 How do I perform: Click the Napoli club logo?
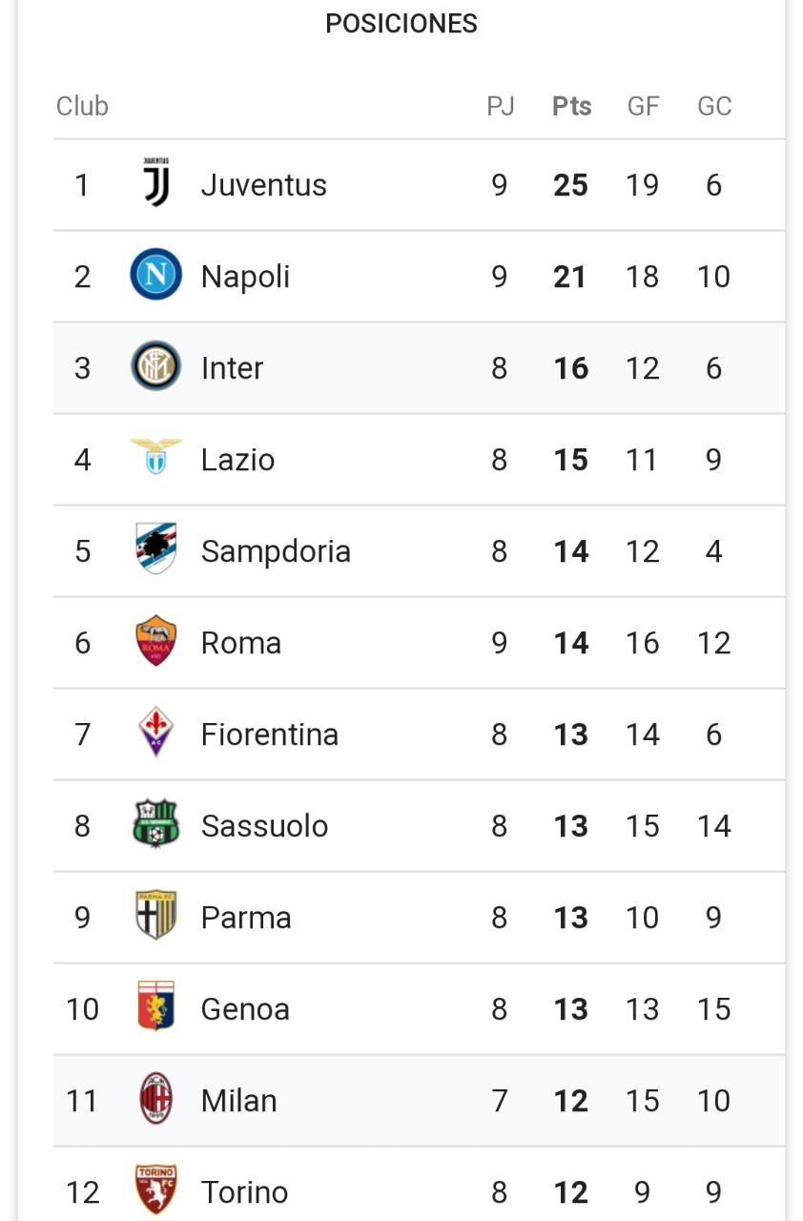point(155,275)
